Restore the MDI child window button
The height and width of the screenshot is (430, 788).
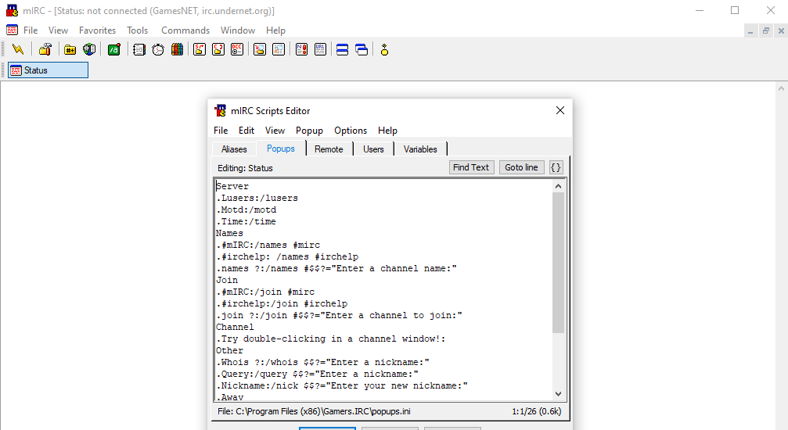click(x=766, y=30)
